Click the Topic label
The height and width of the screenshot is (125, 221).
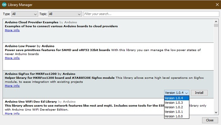[x=43, y=14]
